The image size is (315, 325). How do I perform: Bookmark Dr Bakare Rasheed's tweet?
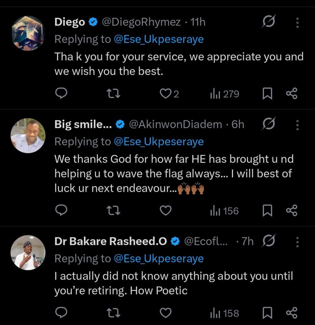coord(267,313)
